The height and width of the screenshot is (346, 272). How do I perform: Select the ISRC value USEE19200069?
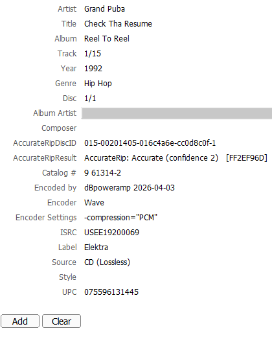click(111, 233)
